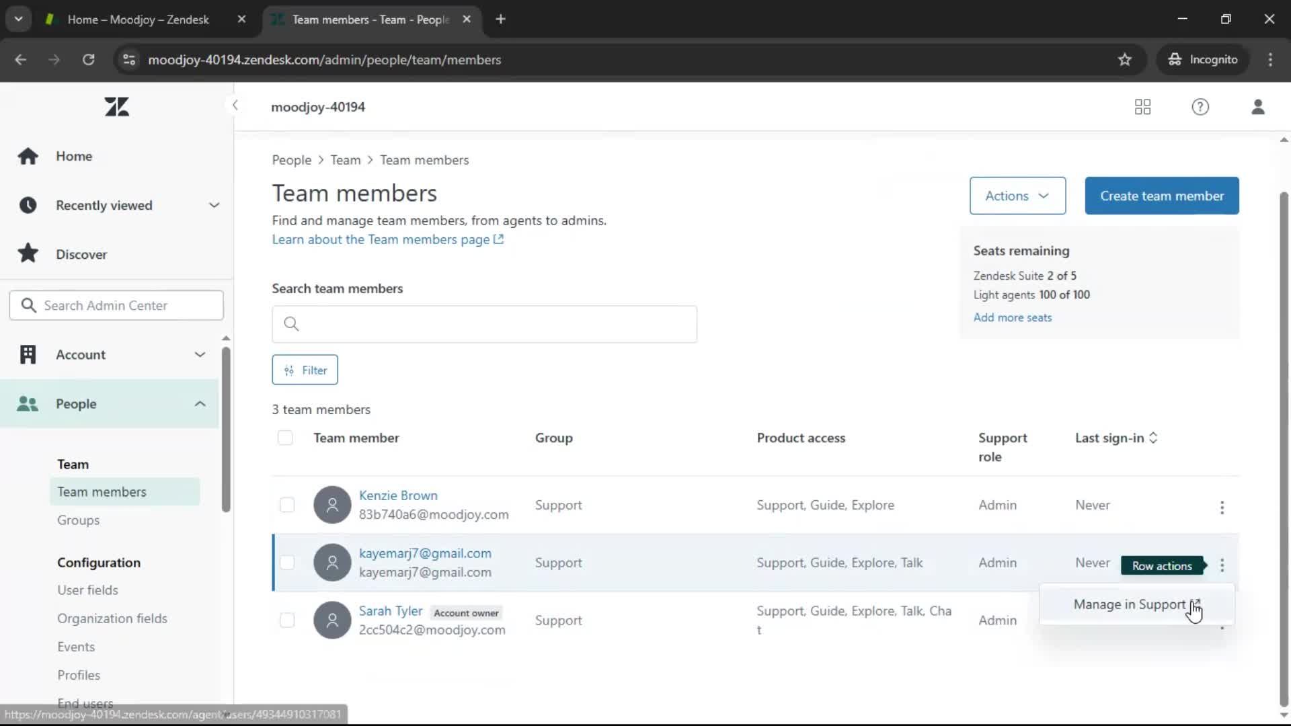Open Kenzie Brown profile link
Image resolution: width=1291 pixels, height=726 pixels.
[x=398, y=495]
